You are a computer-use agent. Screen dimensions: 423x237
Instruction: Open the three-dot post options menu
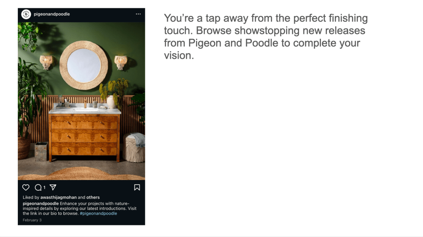tap(138, 14)
